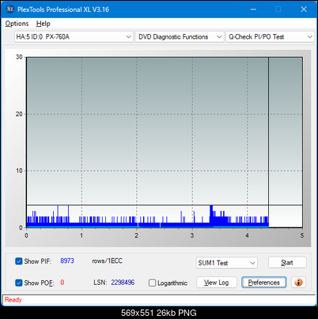Click the rows/1ECC label
Viewport: 318px width, 319px height.
point(107,261)
